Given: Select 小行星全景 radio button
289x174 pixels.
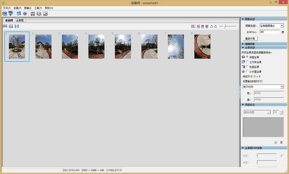Looking at the screenshot, I should 247,71.
